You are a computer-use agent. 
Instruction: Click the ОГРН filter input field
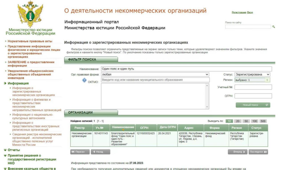tap(253, 96)
